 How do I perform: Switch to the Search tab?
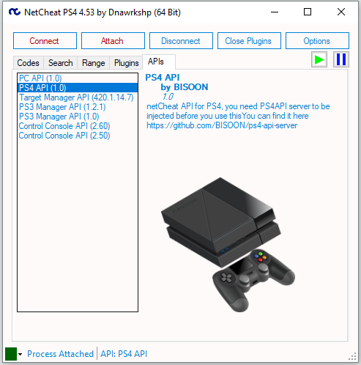[61, 63]
